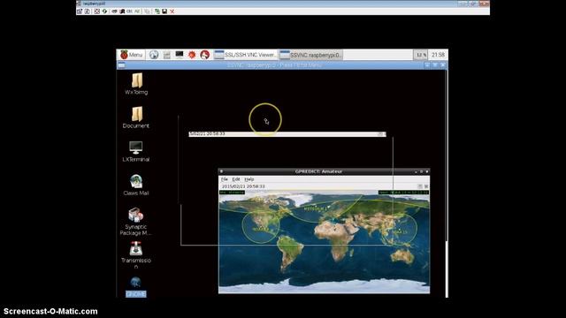
Task: Click the red X disconnect VNC icon
Action: (x=172, y=11)
